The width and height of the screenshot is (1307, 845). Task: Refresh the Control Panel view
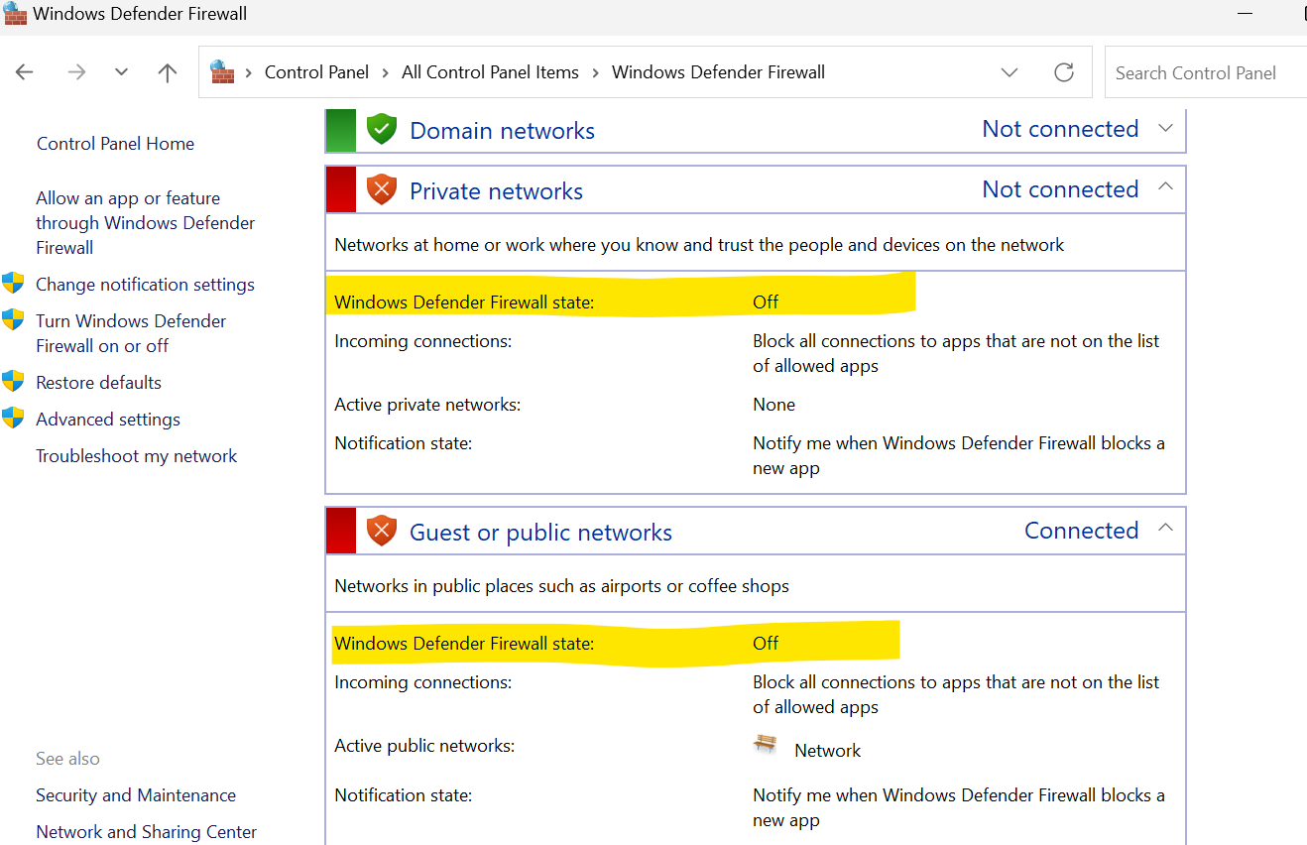coord(1064,72)
